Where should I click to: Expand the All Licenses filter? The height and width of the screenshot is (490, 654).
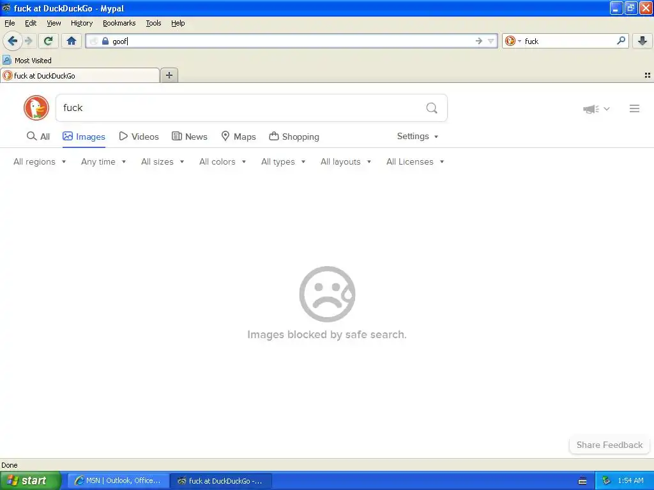[x=415, y=161]
